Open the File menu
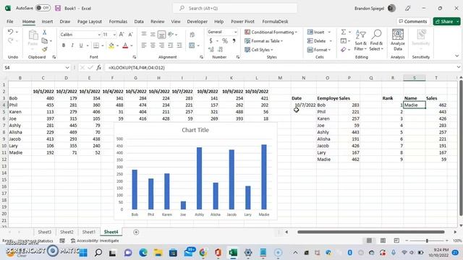The image size is (463, 260). pyautogui.click(x=10, y=22)
